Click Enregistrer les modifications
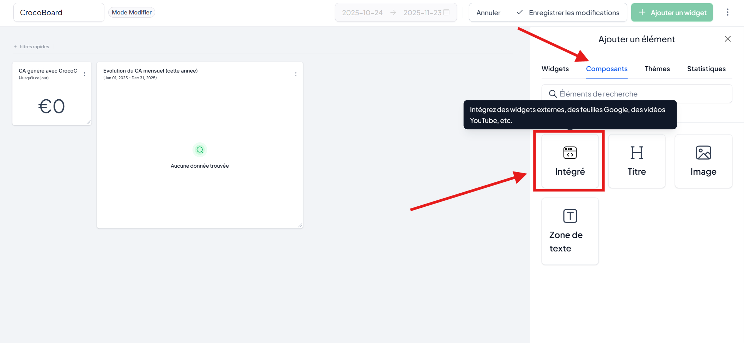The image size is (744, 343). point(567,13)
